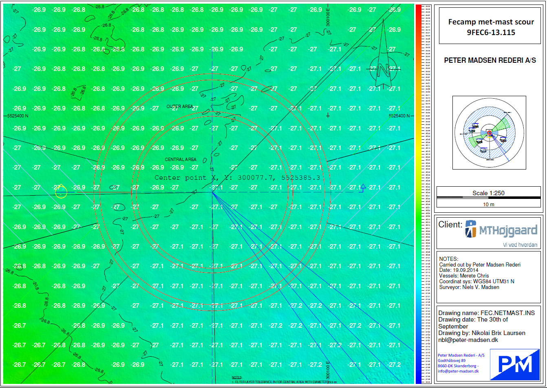Click the 'Godthåbsvej 89' address line
Screen dimensions: 547x388
point(452,361)
